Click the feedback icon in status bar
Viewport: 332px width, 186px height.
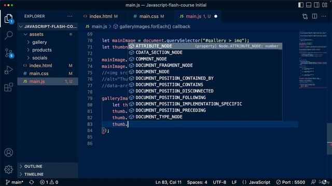coord(313,182)
